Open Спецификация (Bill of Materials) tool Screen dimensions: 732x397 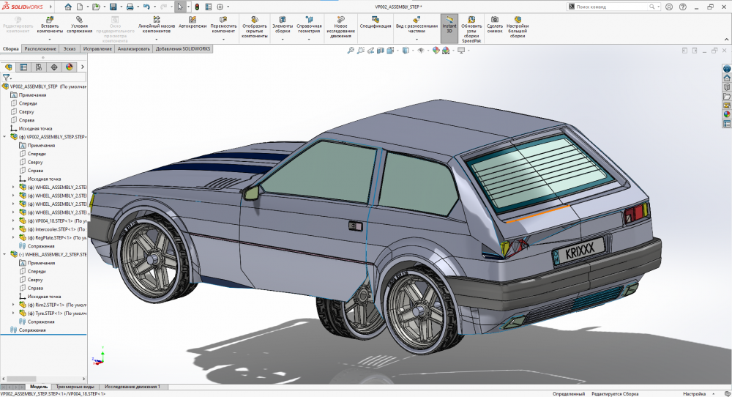coord(376,22)
